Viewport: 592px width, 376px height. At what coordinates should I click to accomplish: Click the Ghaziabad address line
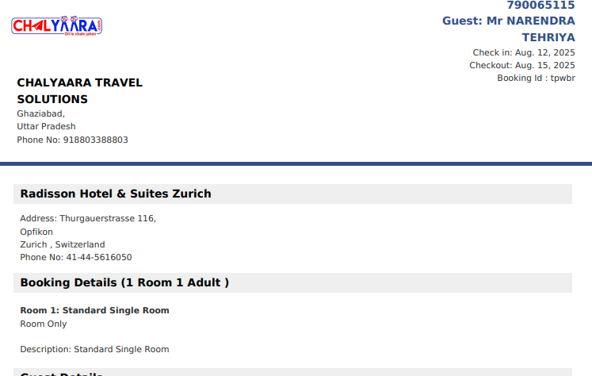coord(40,113)
